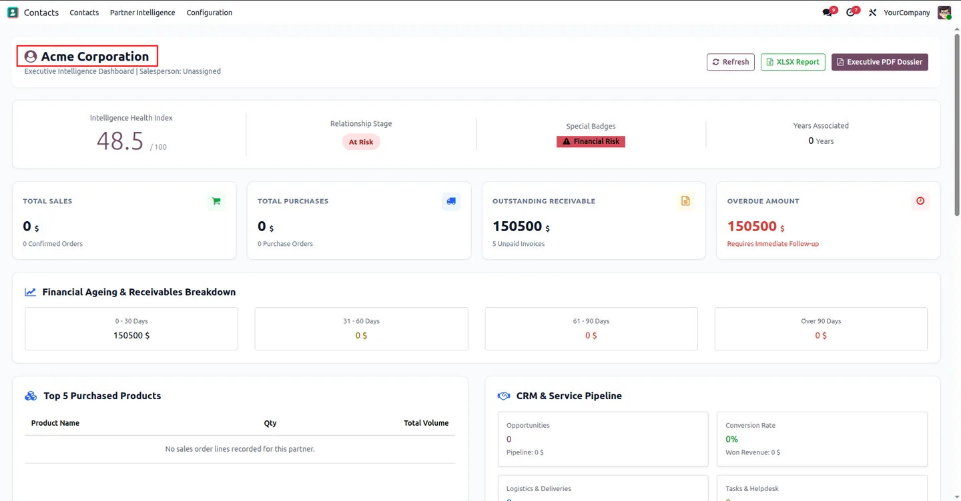Screen dimensions: 961x501
Task: Click the green cart icon in Total Sales
Action: pos(216,201)
